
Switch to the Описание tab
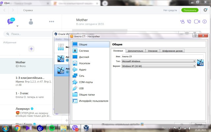point(153,51)
